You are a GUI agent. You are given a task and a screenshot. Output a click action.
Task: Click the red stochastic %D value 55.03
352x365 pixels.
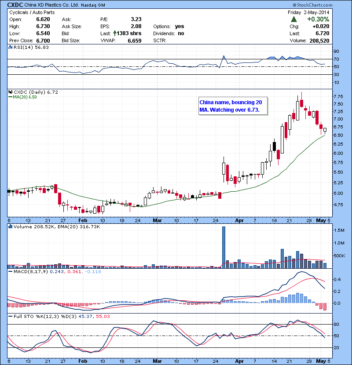tap(103, 317)
